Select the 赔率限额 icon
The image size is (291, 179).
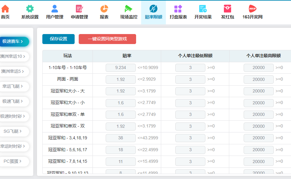pos(153,9)
